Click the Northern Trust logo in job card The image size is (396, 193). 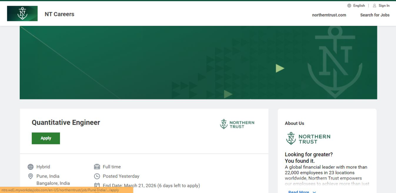pyautogui.click(x=237, y=124)
